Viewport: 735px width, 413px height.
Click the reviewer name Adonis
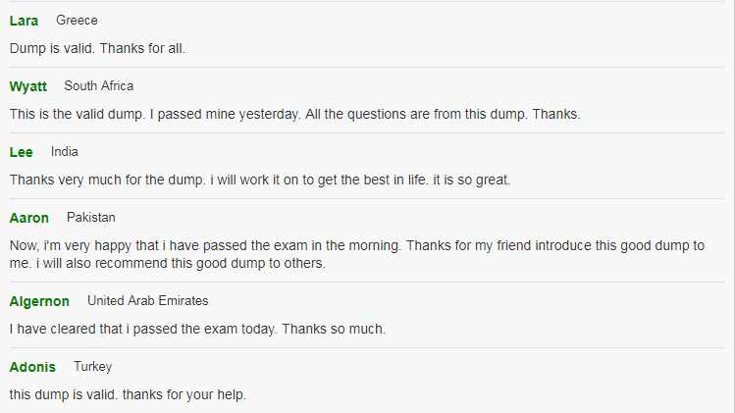(32, 367)
